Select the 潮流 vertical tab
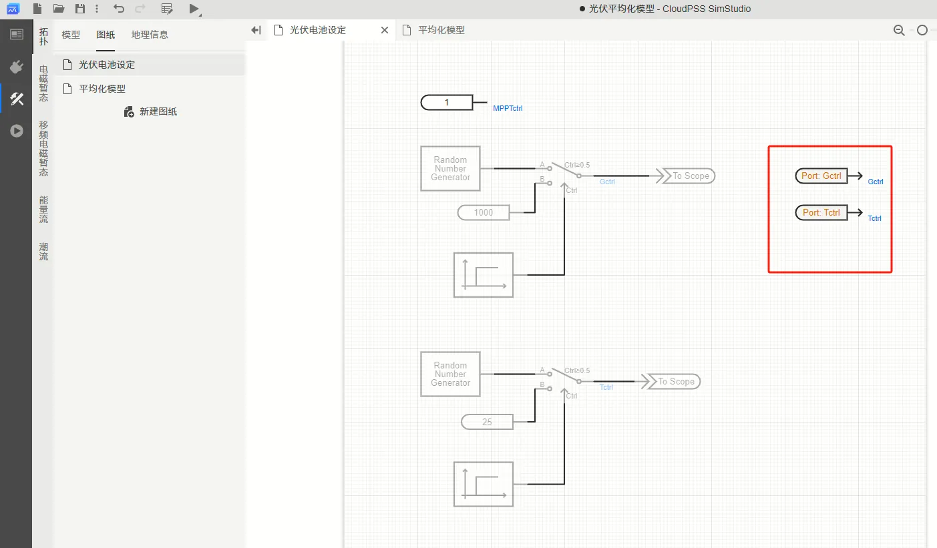The width and height of the screenshot is (937, 548). point(43,252)
